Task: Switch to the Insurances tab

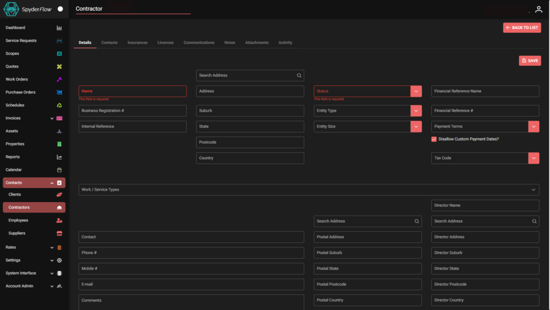Action: click(137, 43)
